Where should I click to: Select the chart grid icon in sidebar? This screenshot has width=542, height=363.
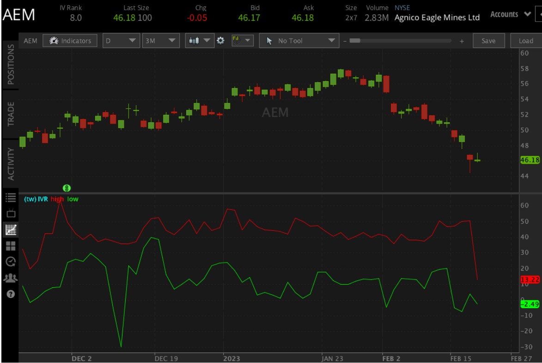coord(10,229)
